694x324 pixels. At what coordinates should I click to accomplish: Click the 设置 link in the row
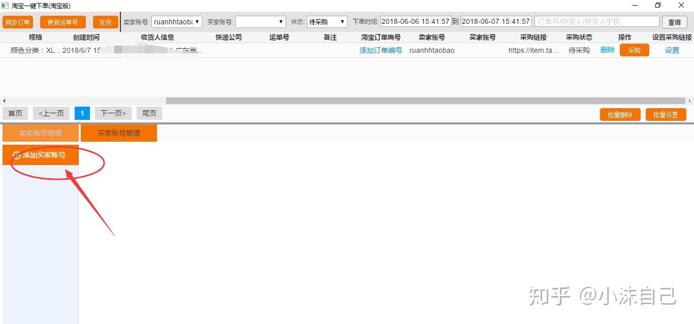tap(672, 50)
